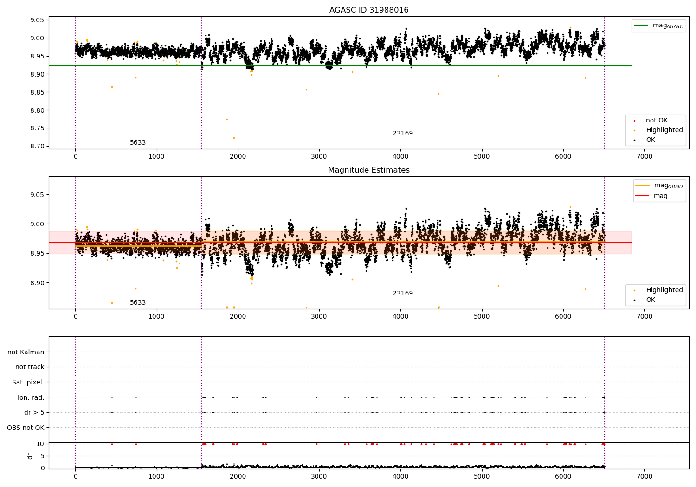Select 'OK' in the Magnitude Estimates legend
This screenshot has height=487, width=696.
click(x=651, y=300)
